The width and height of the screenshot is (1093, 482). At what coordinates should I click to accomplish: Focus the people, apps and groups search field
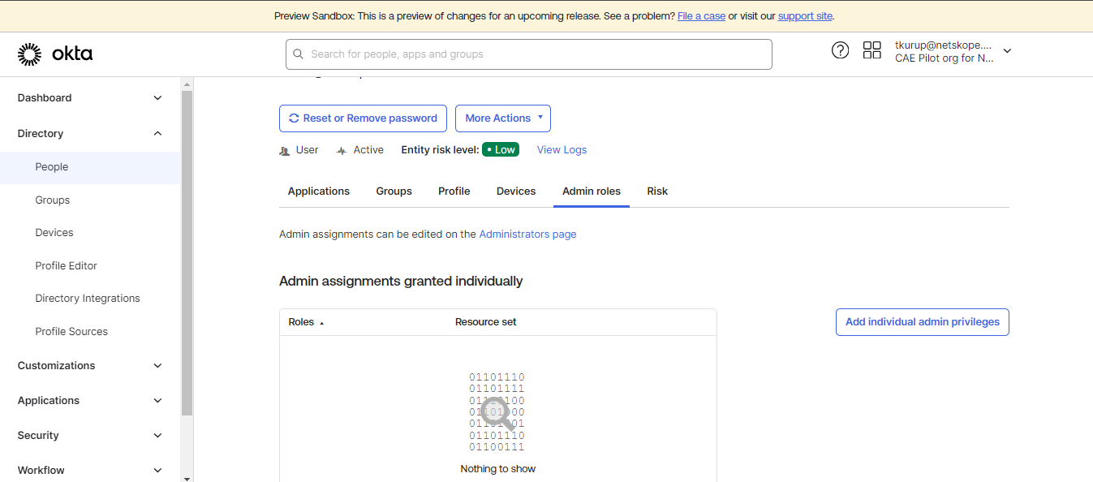coord(529,54)
